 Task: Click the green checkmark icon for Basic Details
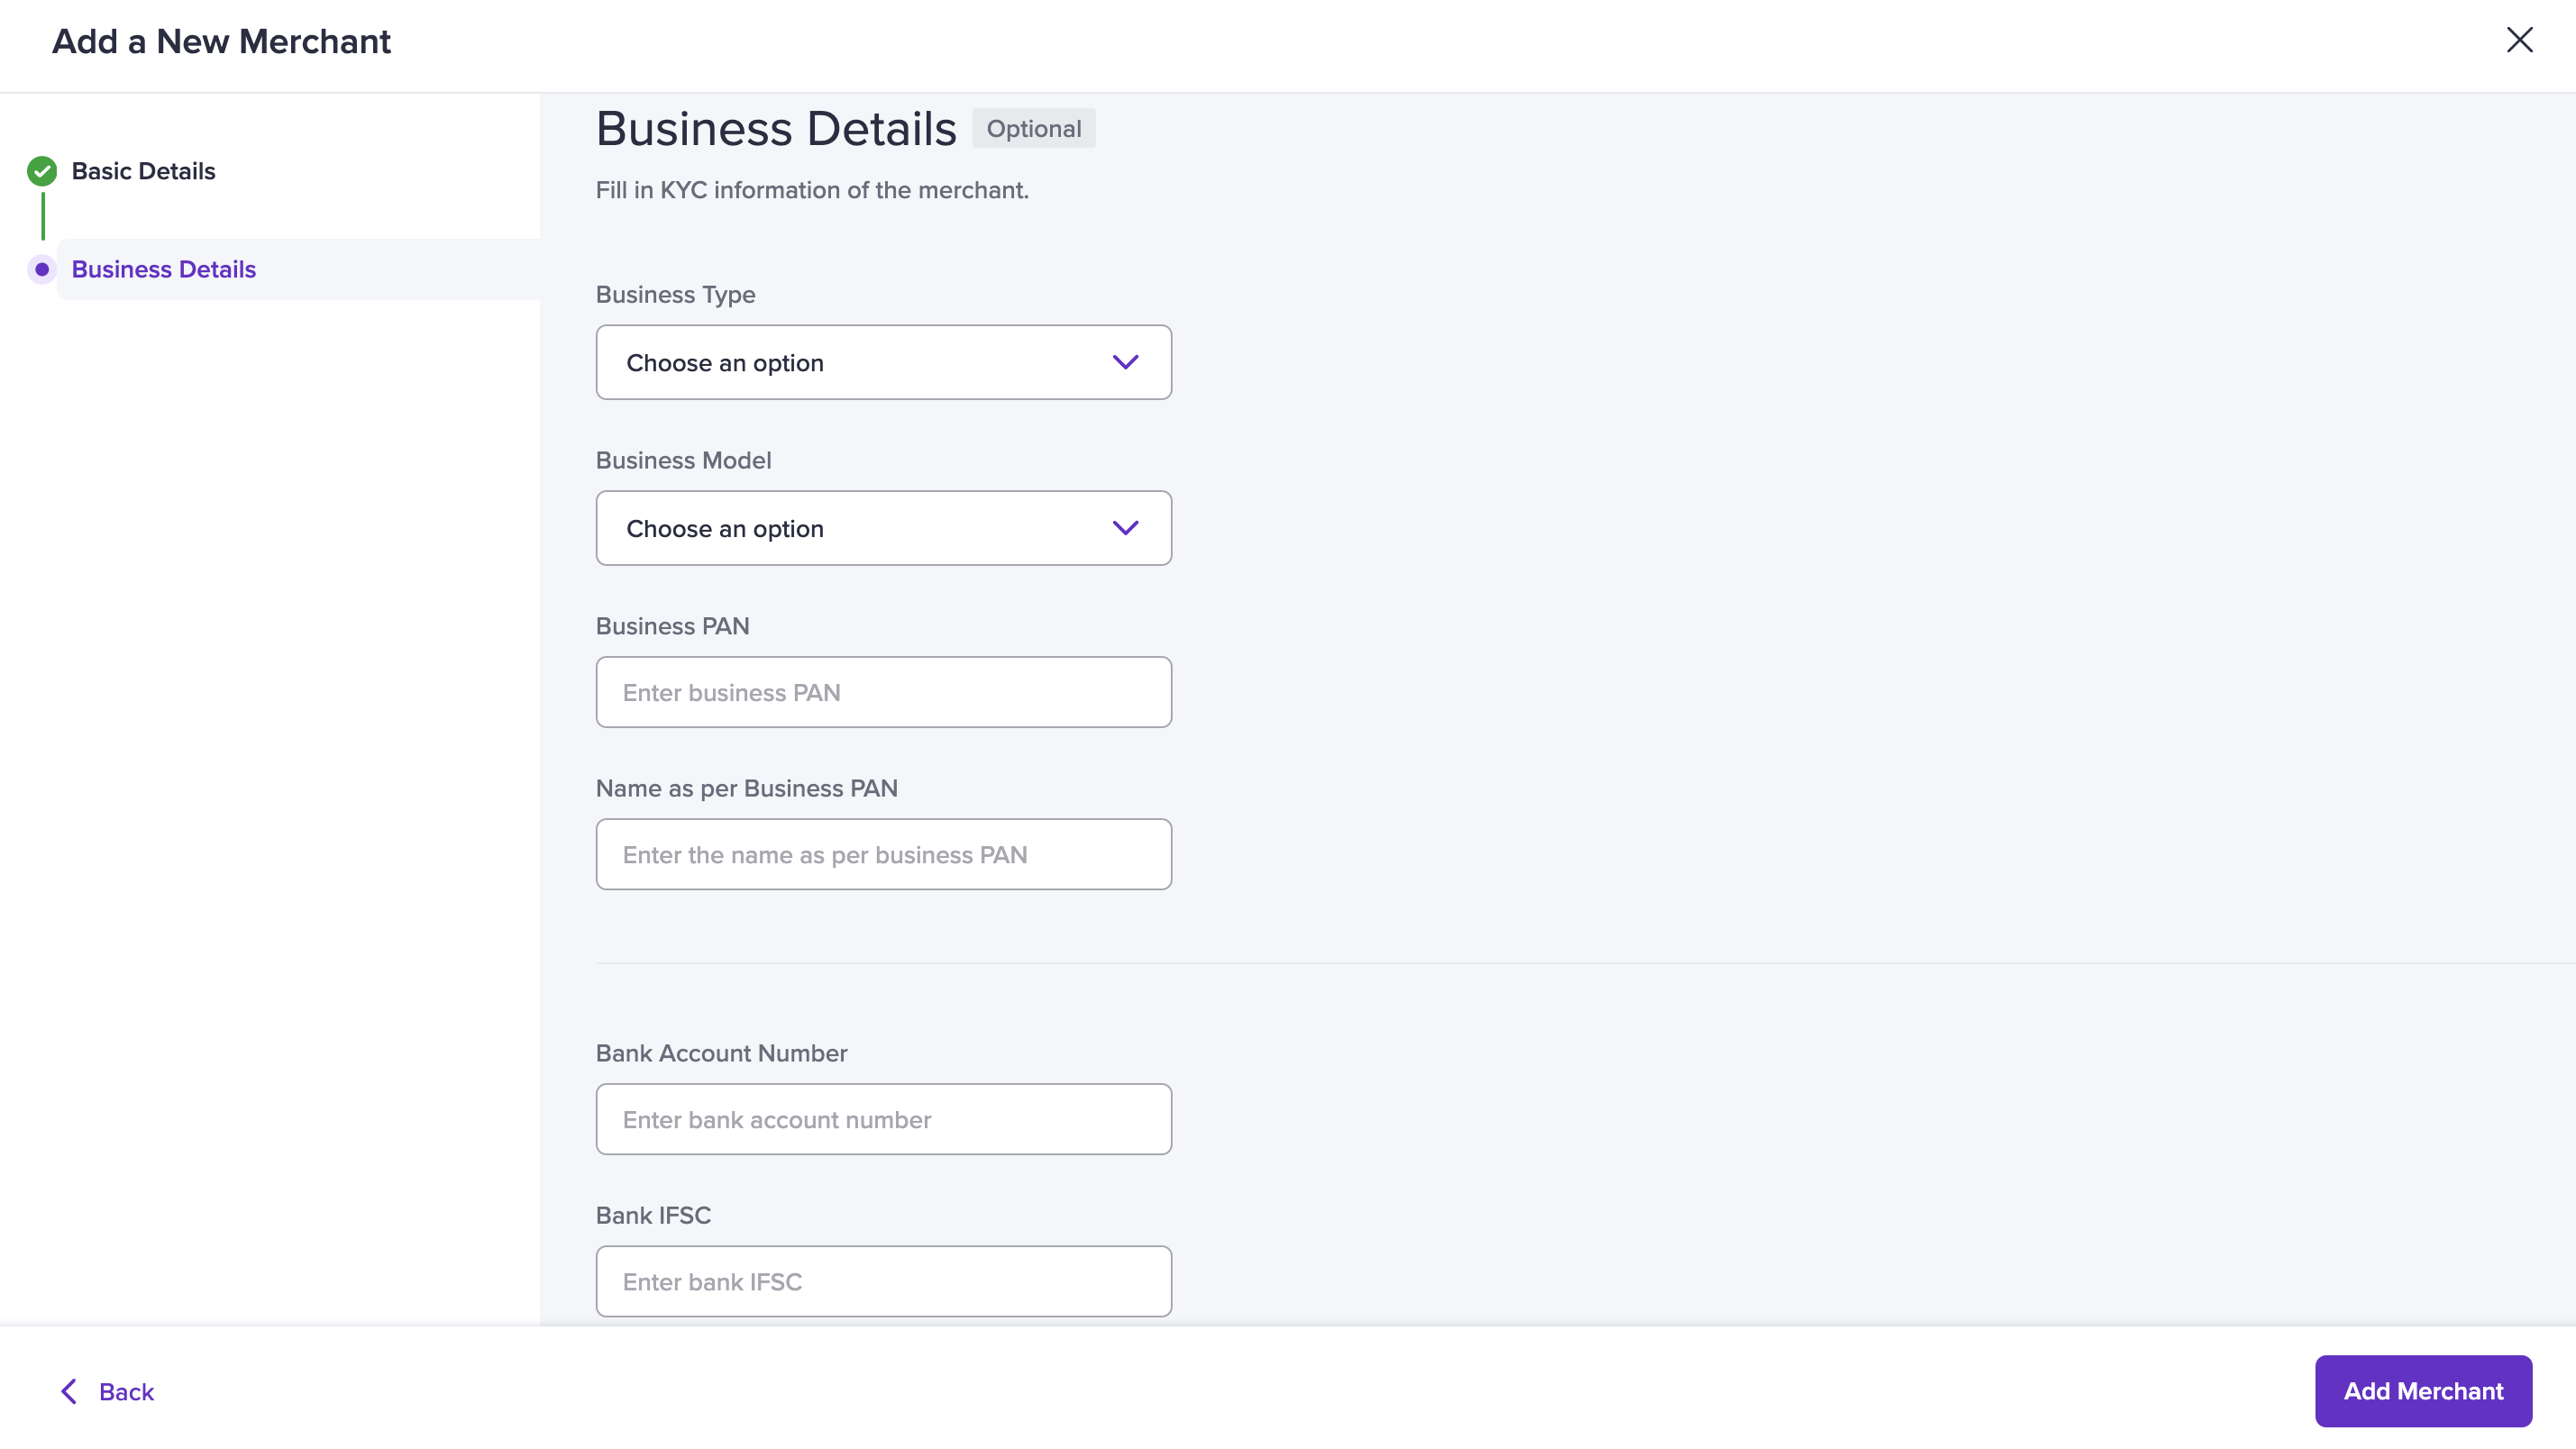[x=42, y=171]
